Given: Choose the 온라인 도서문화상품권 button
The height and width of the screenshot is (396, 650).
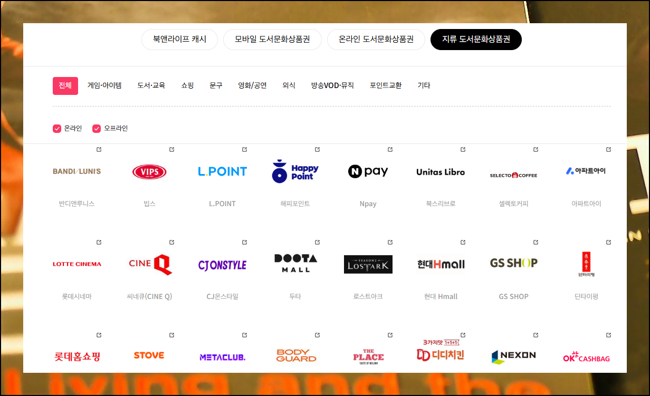Looking at the screenshot, I should tap(376, 40).
